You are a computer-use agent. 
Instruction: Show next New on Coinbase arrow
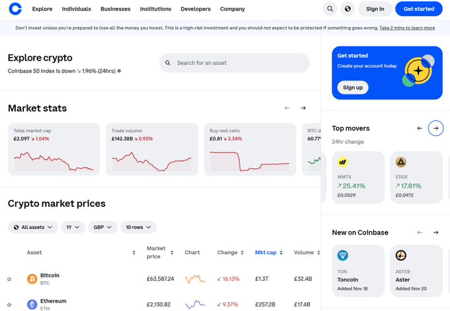[435, 232]
